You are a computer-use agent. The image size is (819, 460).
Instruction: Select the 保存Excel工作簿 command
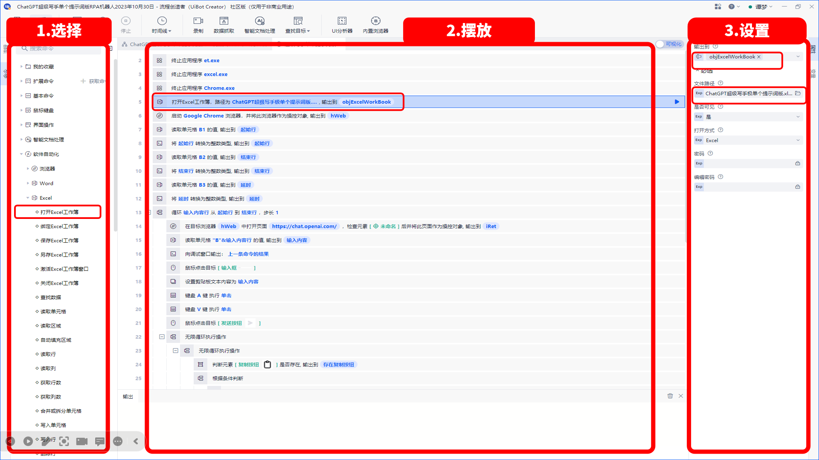[59, 241]
